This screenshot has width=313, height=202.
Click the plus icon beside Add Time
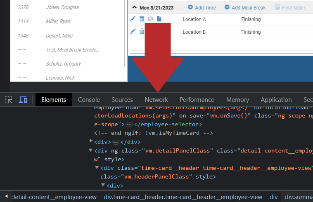(x=190, y=7)
